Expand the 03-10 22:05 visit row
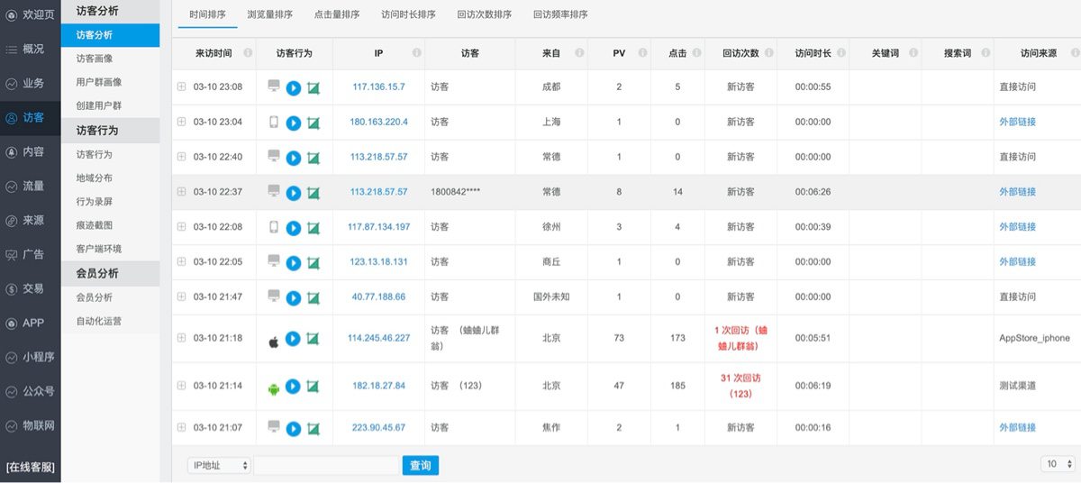Screen dimensions: 1081x483 tap(181, 262)
